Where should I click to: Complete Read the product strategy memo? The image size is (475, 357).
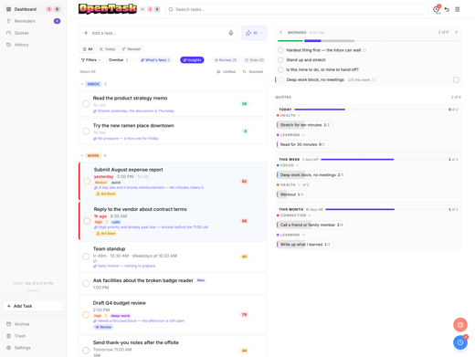[86, 104]
